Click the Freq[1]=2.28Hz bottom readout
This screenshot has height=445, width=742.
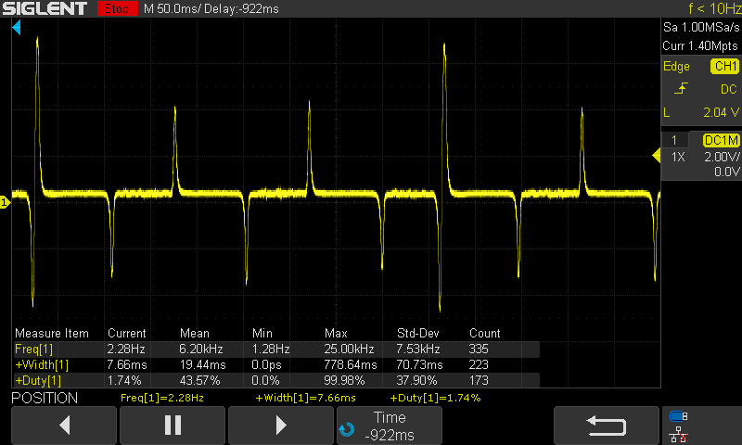coord(162,399)
